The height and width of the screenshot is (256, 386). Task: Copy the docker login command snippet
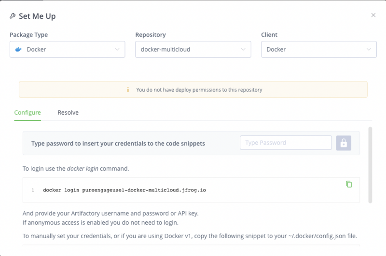coord(349,184)
